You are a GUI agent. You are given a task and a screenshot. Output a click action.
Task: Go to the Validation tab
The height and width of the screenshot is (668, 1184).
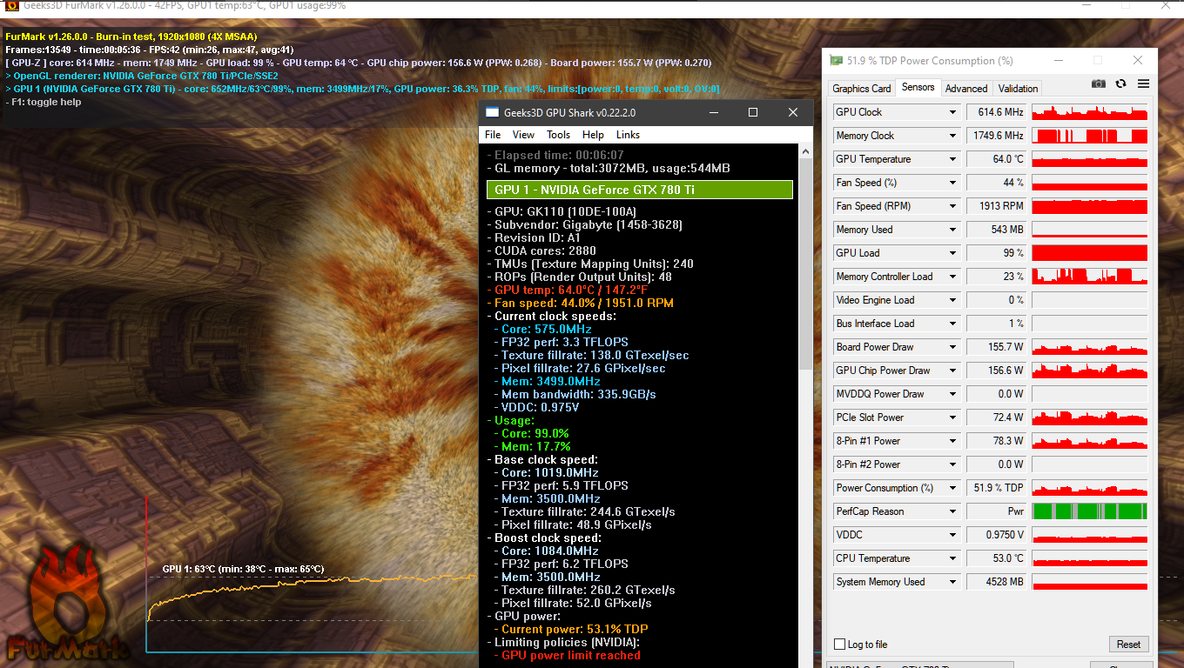click(x=1018, y=89)
